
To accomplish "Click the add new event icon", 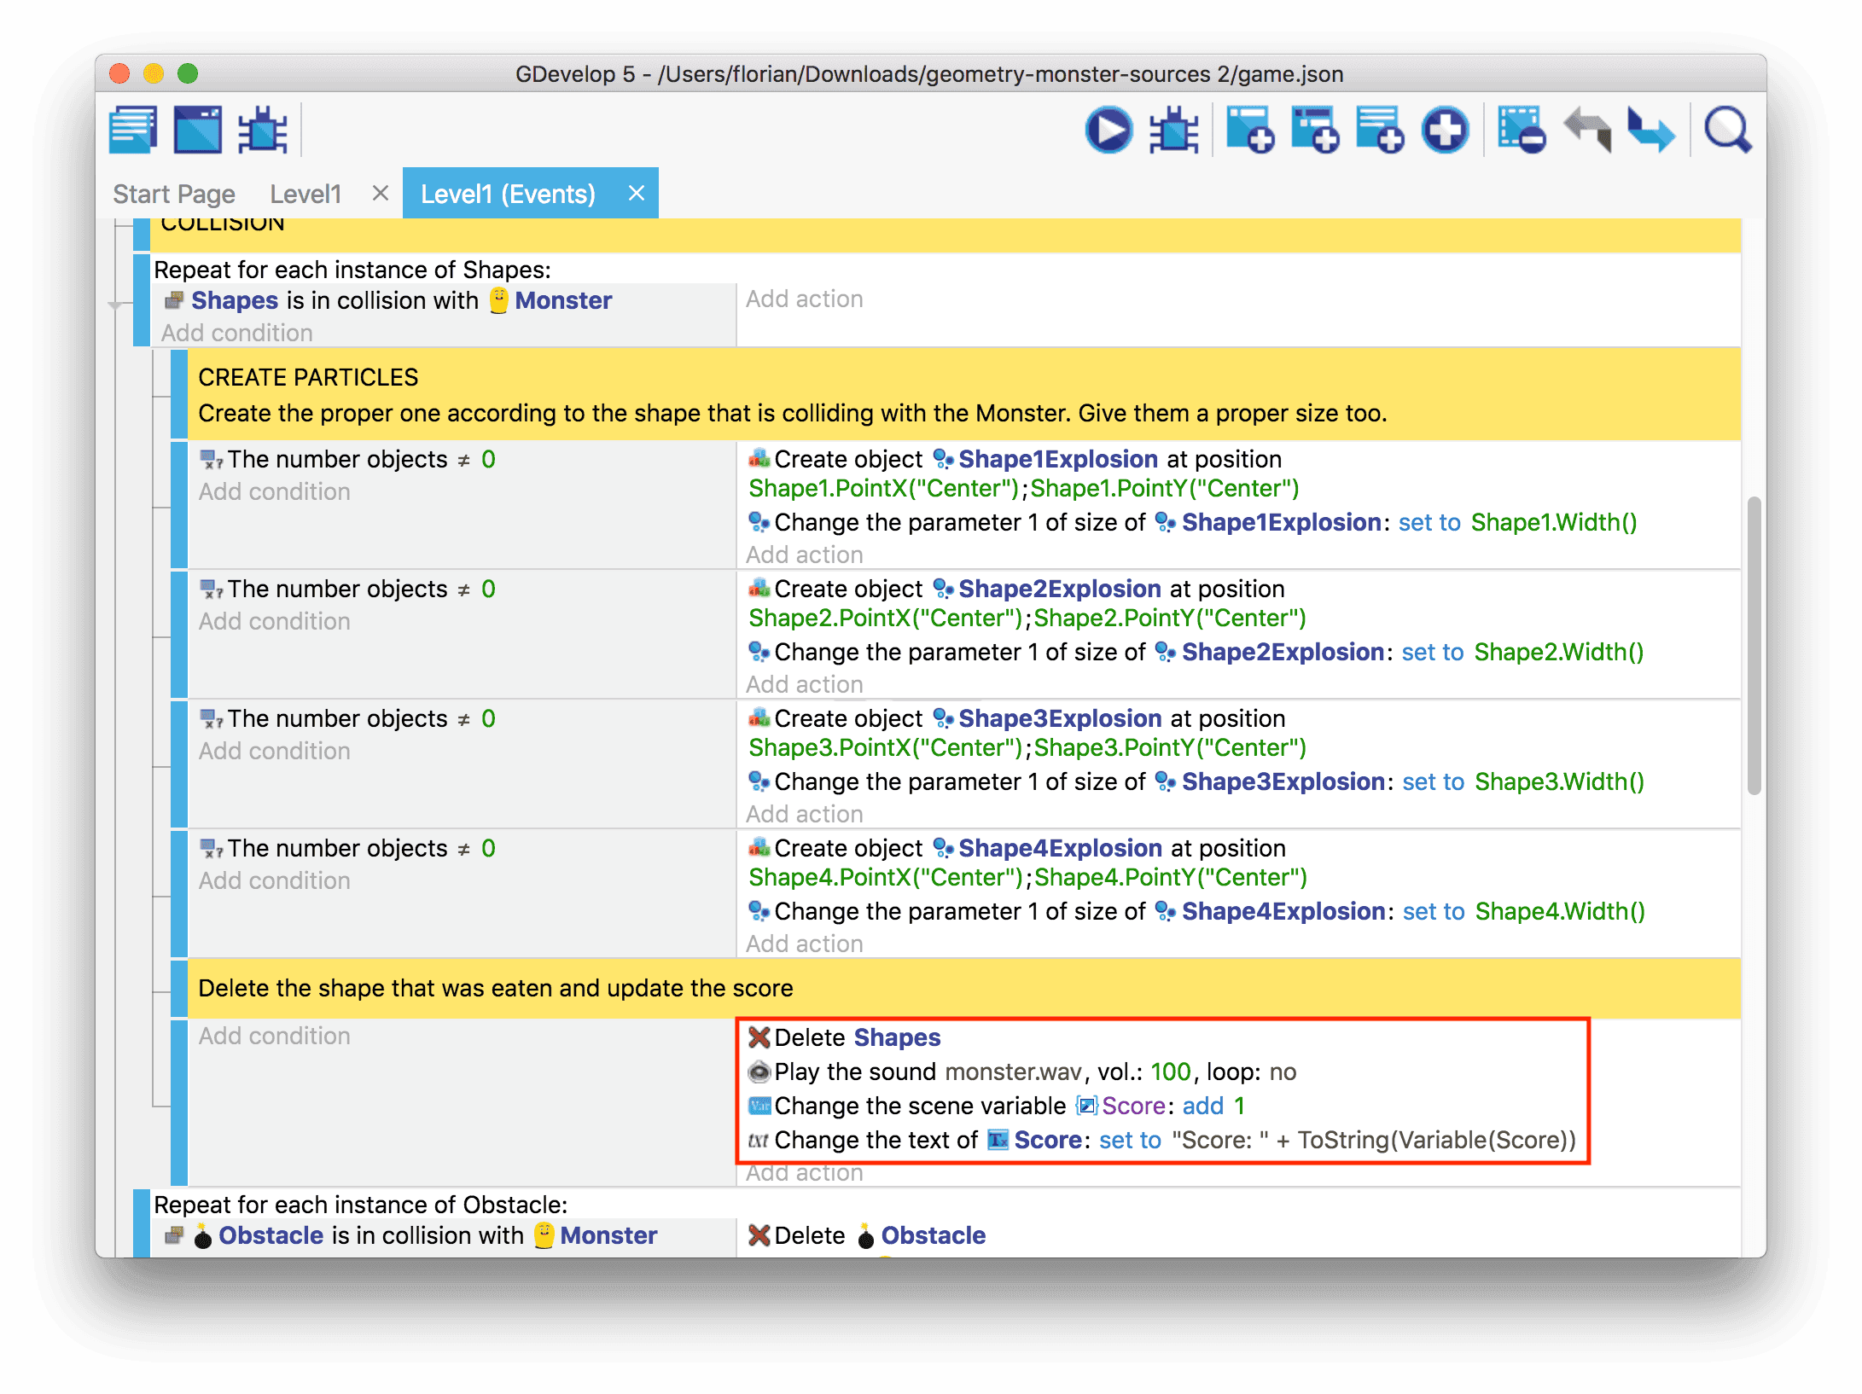I will tap(1249, 130).
